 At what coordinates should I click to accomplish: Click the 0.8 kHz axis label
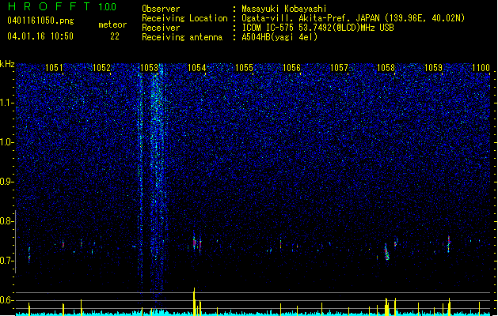pos(7,221)
